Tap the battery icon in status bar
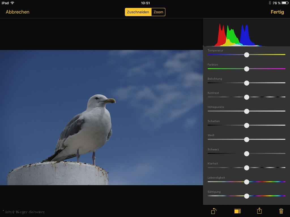 [285, 3]
